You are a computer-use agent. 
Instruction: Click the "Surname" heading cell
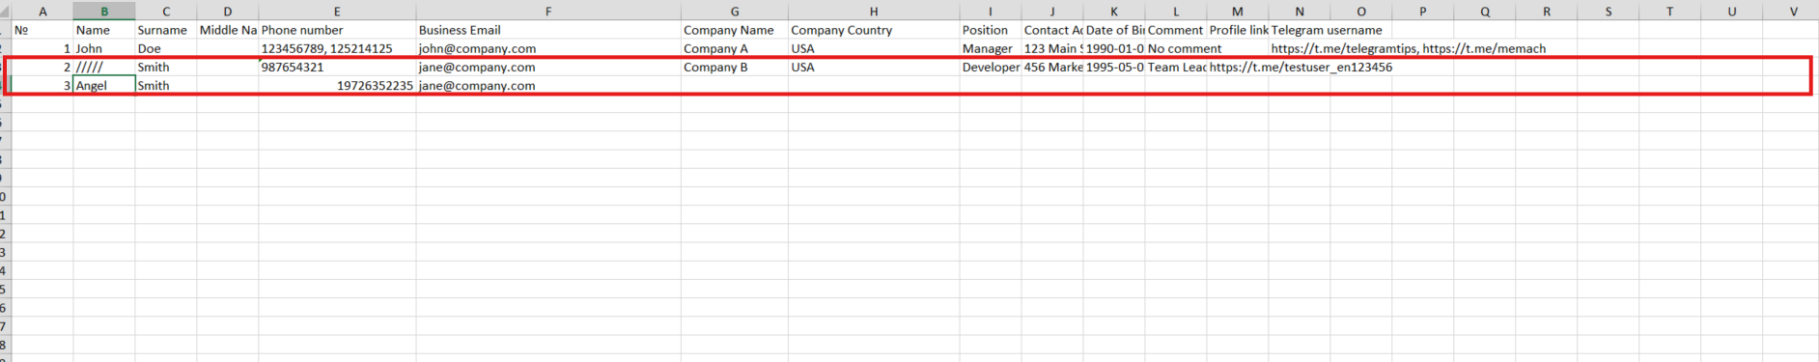[x=166, y=30]
